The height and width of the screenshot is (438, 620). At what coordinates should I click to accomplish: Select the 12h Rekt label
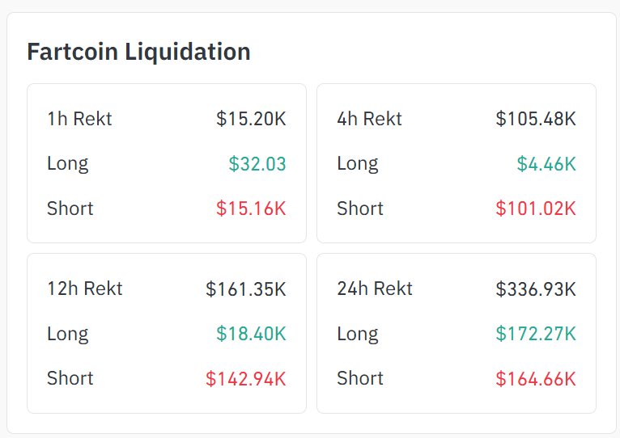84,288
